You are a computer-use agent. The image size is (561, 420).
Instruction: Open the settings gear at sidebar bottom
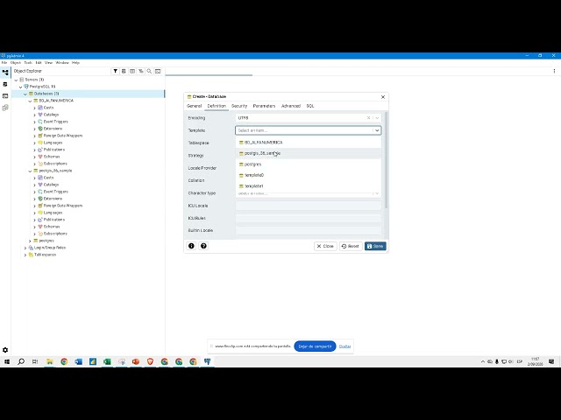(x=5, y=350)
